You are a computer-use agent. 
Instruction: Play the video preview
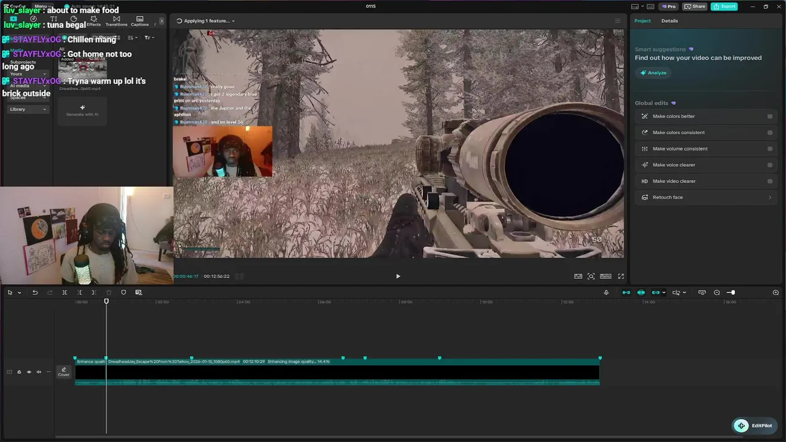click(398, 276)
